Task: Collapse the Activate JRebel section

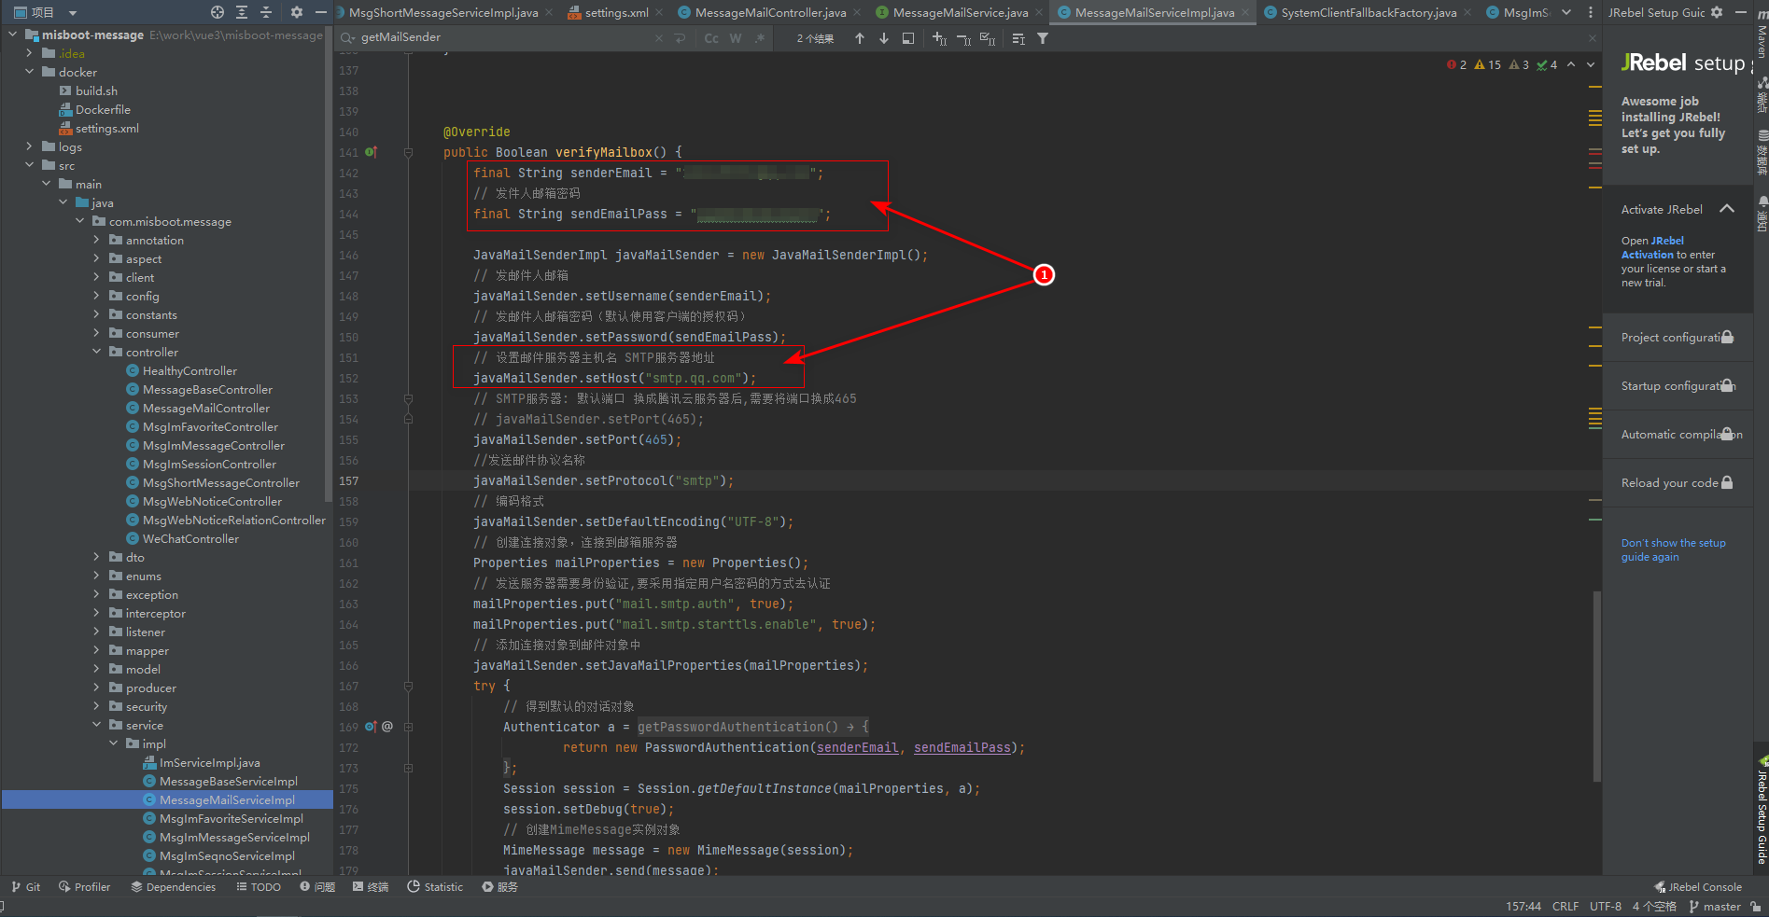Action: 1727,209
